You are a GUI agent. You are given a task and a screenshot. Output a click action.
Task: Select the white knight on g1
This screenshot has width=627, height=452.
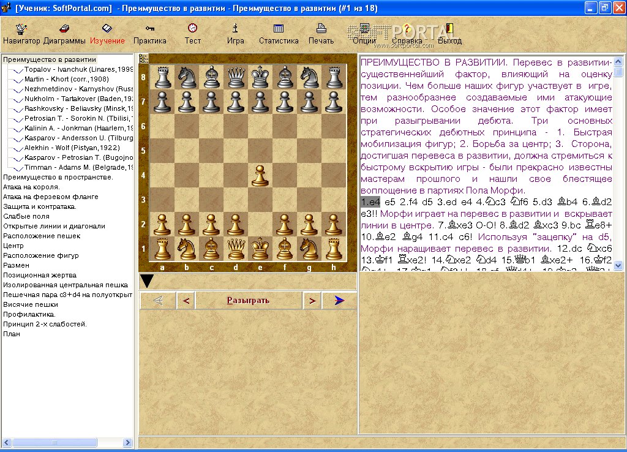[309, 249]
